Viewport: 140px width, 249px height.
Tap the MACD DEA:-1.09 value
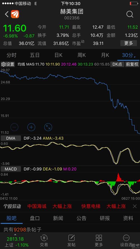tap(52, 169)
